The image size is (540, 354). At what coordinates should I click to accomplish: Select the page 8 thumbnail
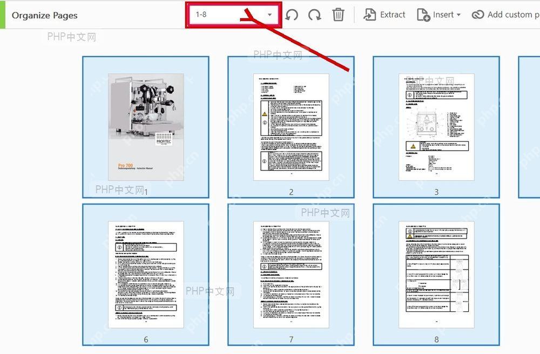click(x=436, y=275)
